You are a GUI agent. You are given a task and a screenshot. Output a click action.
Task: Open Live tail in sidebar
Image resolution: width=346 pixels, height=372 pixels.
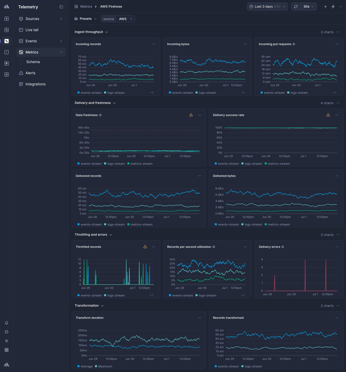(x=41, y=30)
